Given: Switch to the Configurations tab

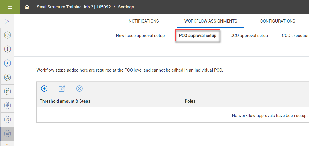Looking at the screenshot, I should (x=278, y=21).
